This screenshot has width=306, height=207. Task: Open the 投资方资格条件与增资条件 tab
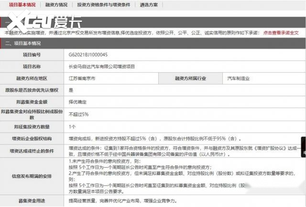103,5
